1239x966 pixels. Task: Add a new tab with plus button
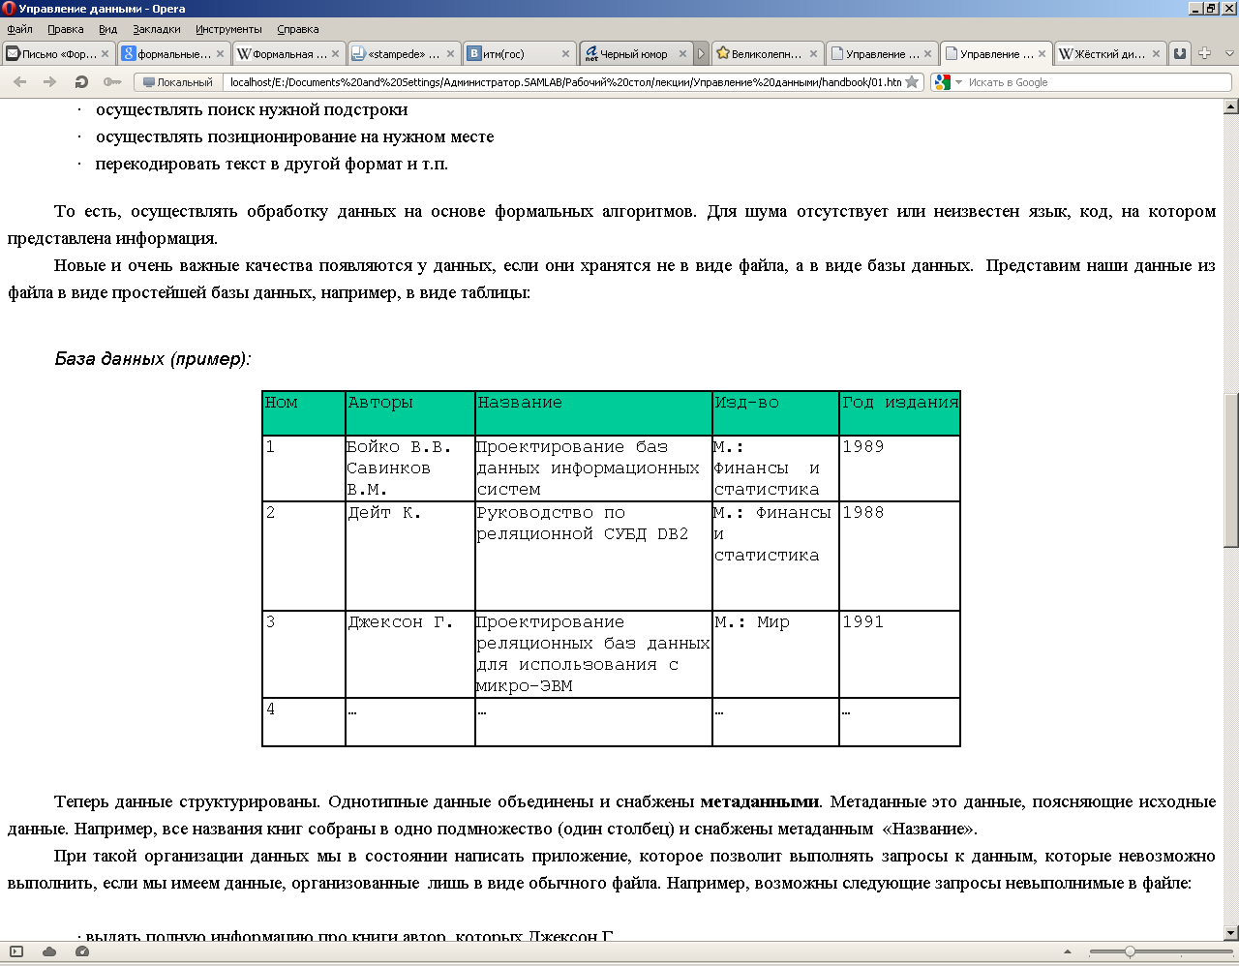pos(1205,53)
